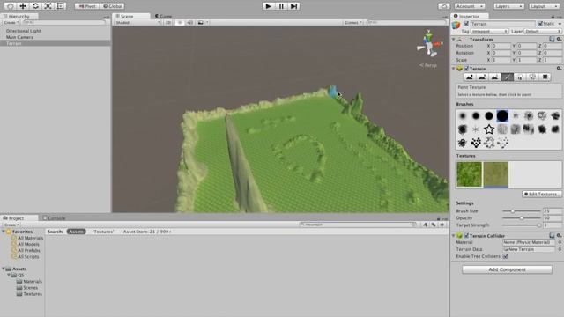
Task: Select the Rotate tool
Action: (x=35, y=6)
